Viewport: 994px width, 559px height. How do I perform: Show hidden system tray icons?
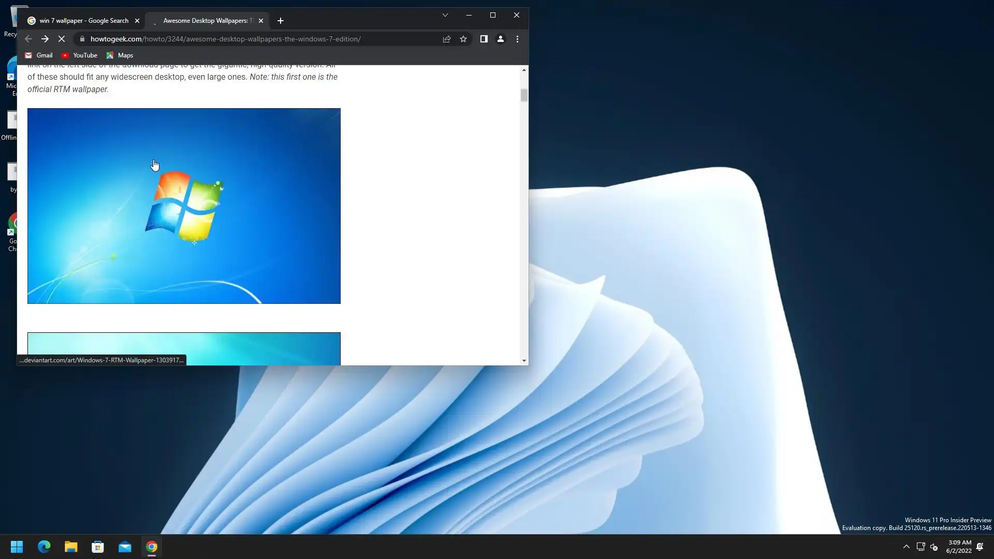[906, 547]
